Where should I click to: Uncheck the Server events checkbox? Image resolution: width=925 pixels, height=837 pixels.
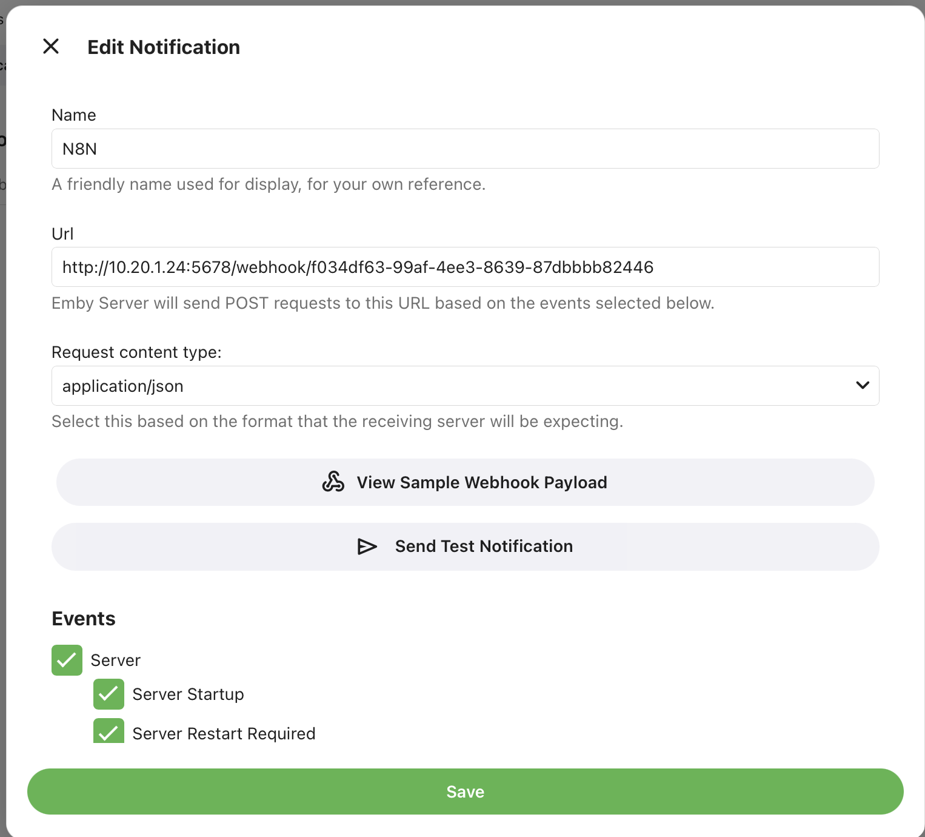tap(67, 660)
